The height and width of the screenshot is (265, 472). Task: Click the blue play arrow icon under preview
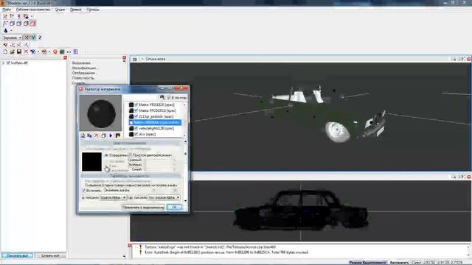point(111,135)
